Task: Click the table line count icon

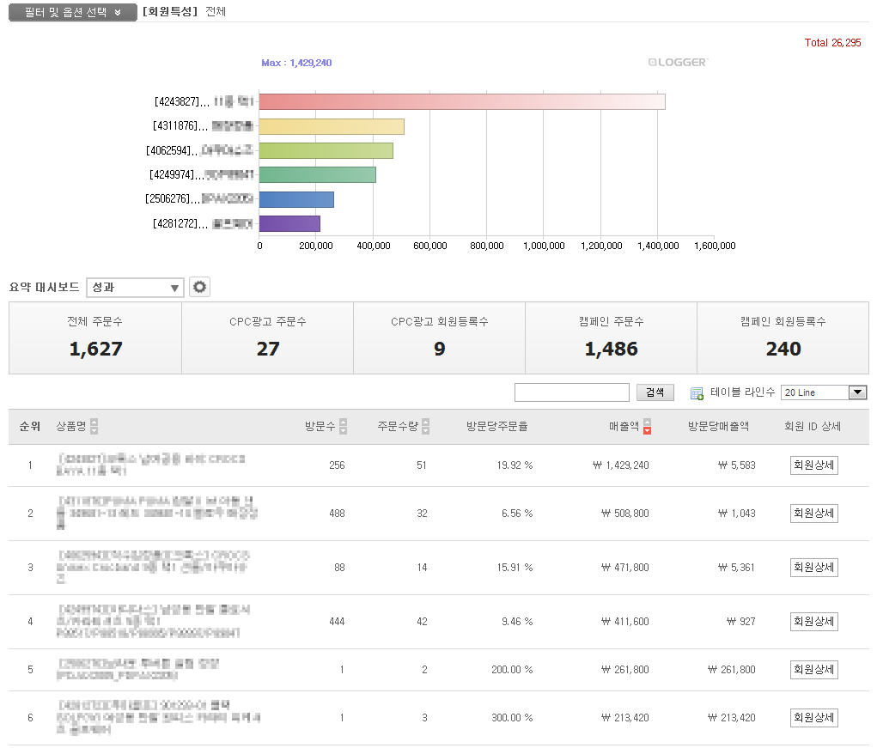Action: (697, 392)
